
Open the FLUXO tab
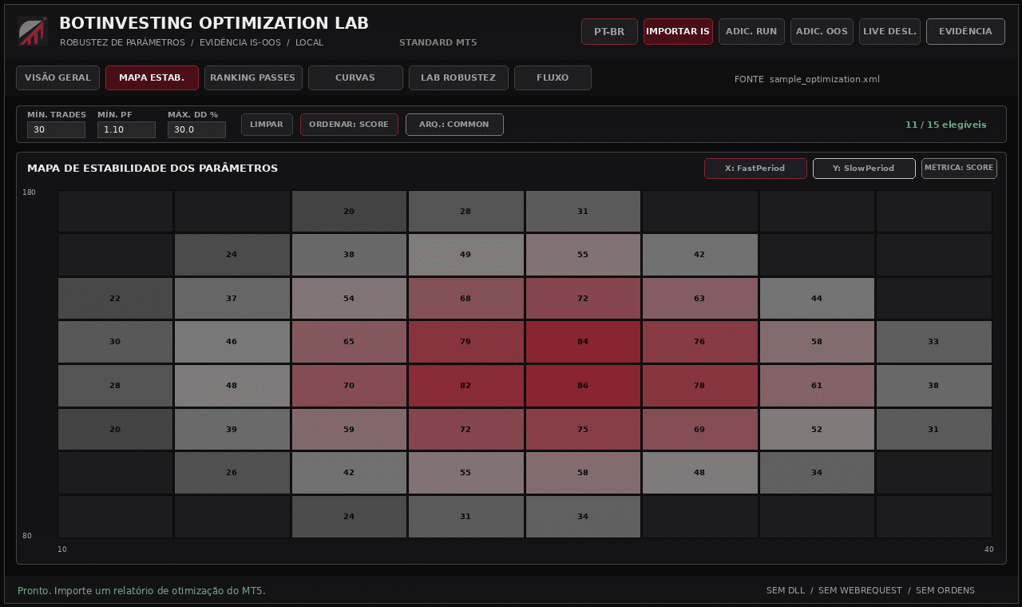(x=553, y=77)
